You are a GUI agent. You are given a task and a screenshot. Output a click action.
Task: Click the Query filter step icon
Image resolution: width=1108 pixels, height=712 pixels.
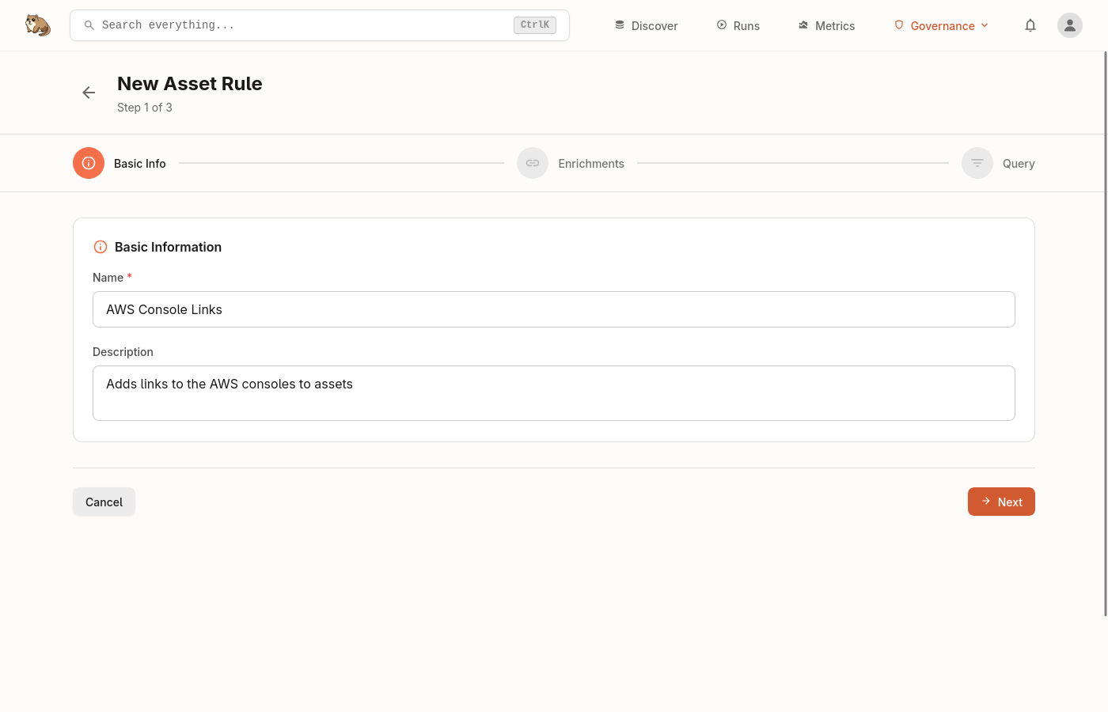pyautogui.click(x=977, y=163)
